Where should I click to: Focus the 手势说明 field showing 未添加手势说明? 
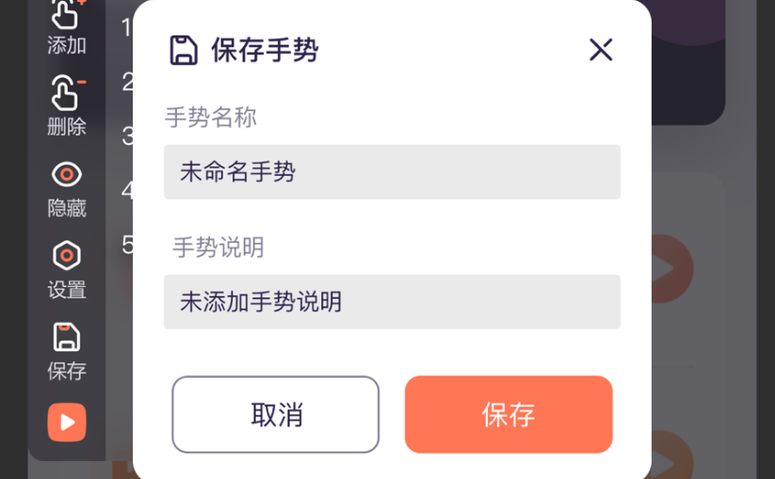[392, 302]
